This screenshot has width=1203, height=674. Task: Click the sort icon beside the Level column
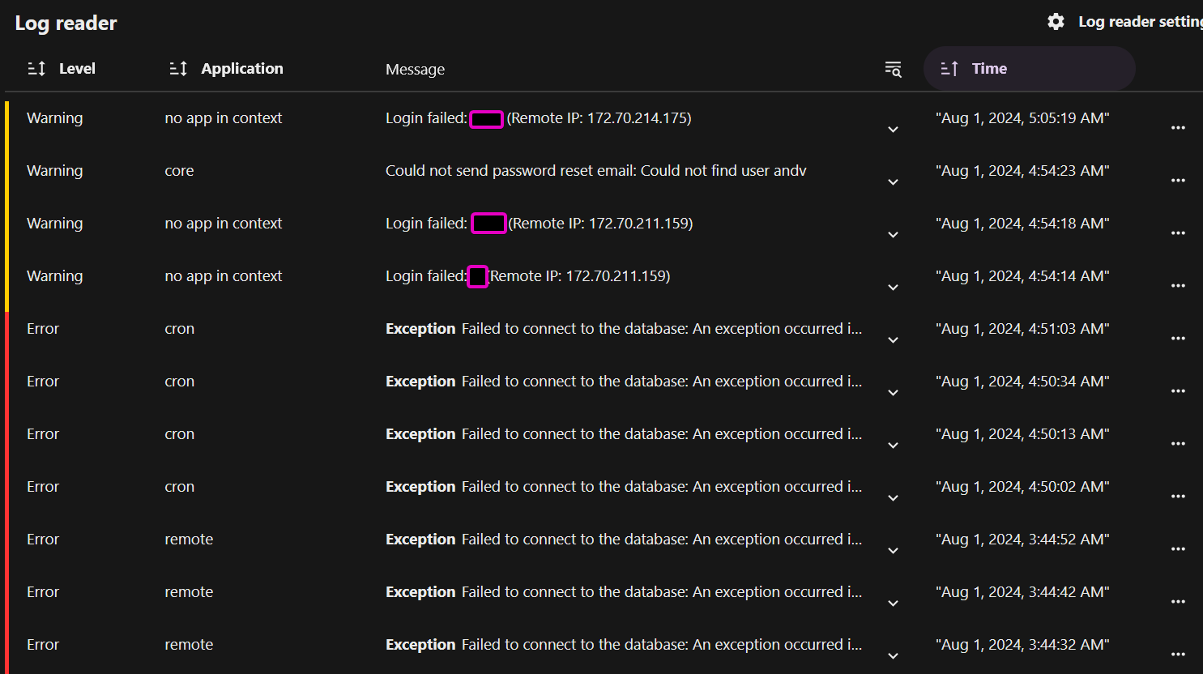click(36, 68)
